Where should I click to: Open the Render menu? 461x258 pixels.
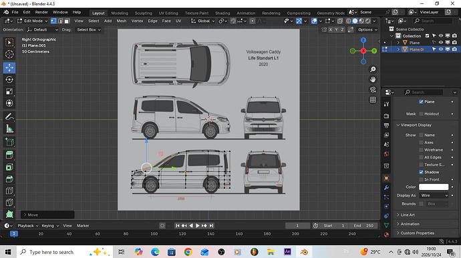click(x=41, y=12)
